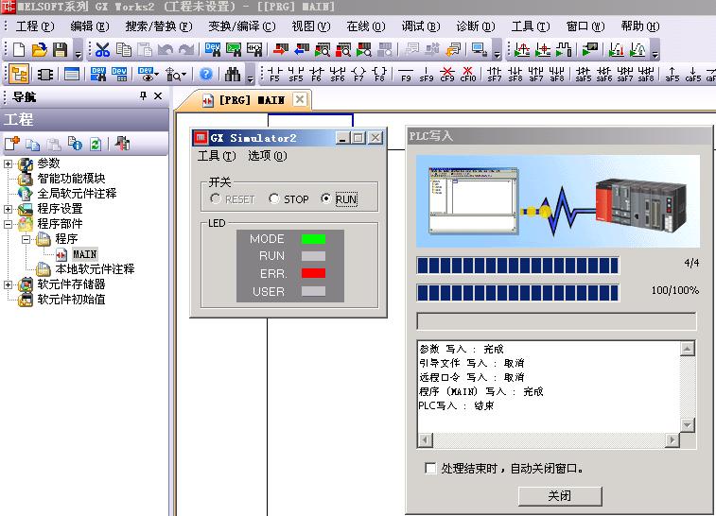Open the 在线(O) menu

[365, 26]
